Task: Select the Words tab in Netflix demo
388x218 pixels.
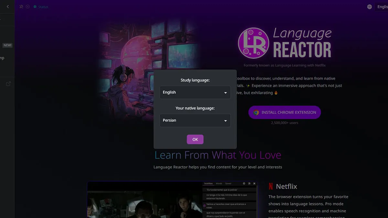Action: point(219,183)
